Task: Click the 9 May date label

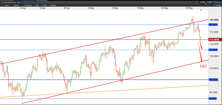Action: pos(115,8)
